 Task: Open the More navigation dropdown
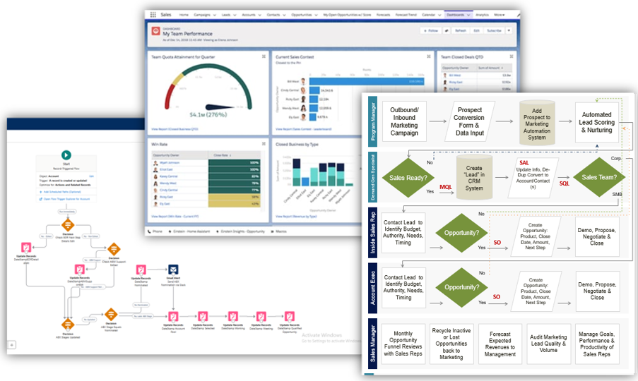500,15
